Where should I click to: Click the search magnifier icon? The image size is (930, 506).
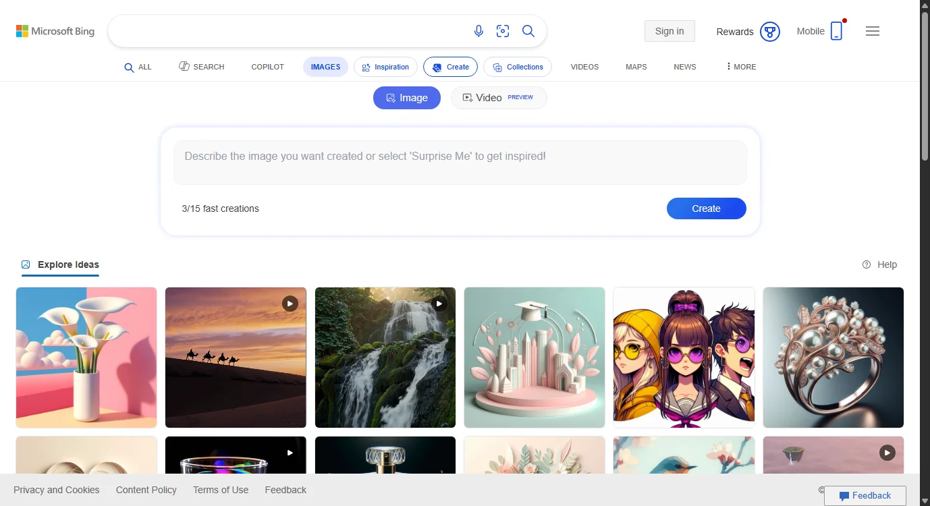(x=528, y=30)
